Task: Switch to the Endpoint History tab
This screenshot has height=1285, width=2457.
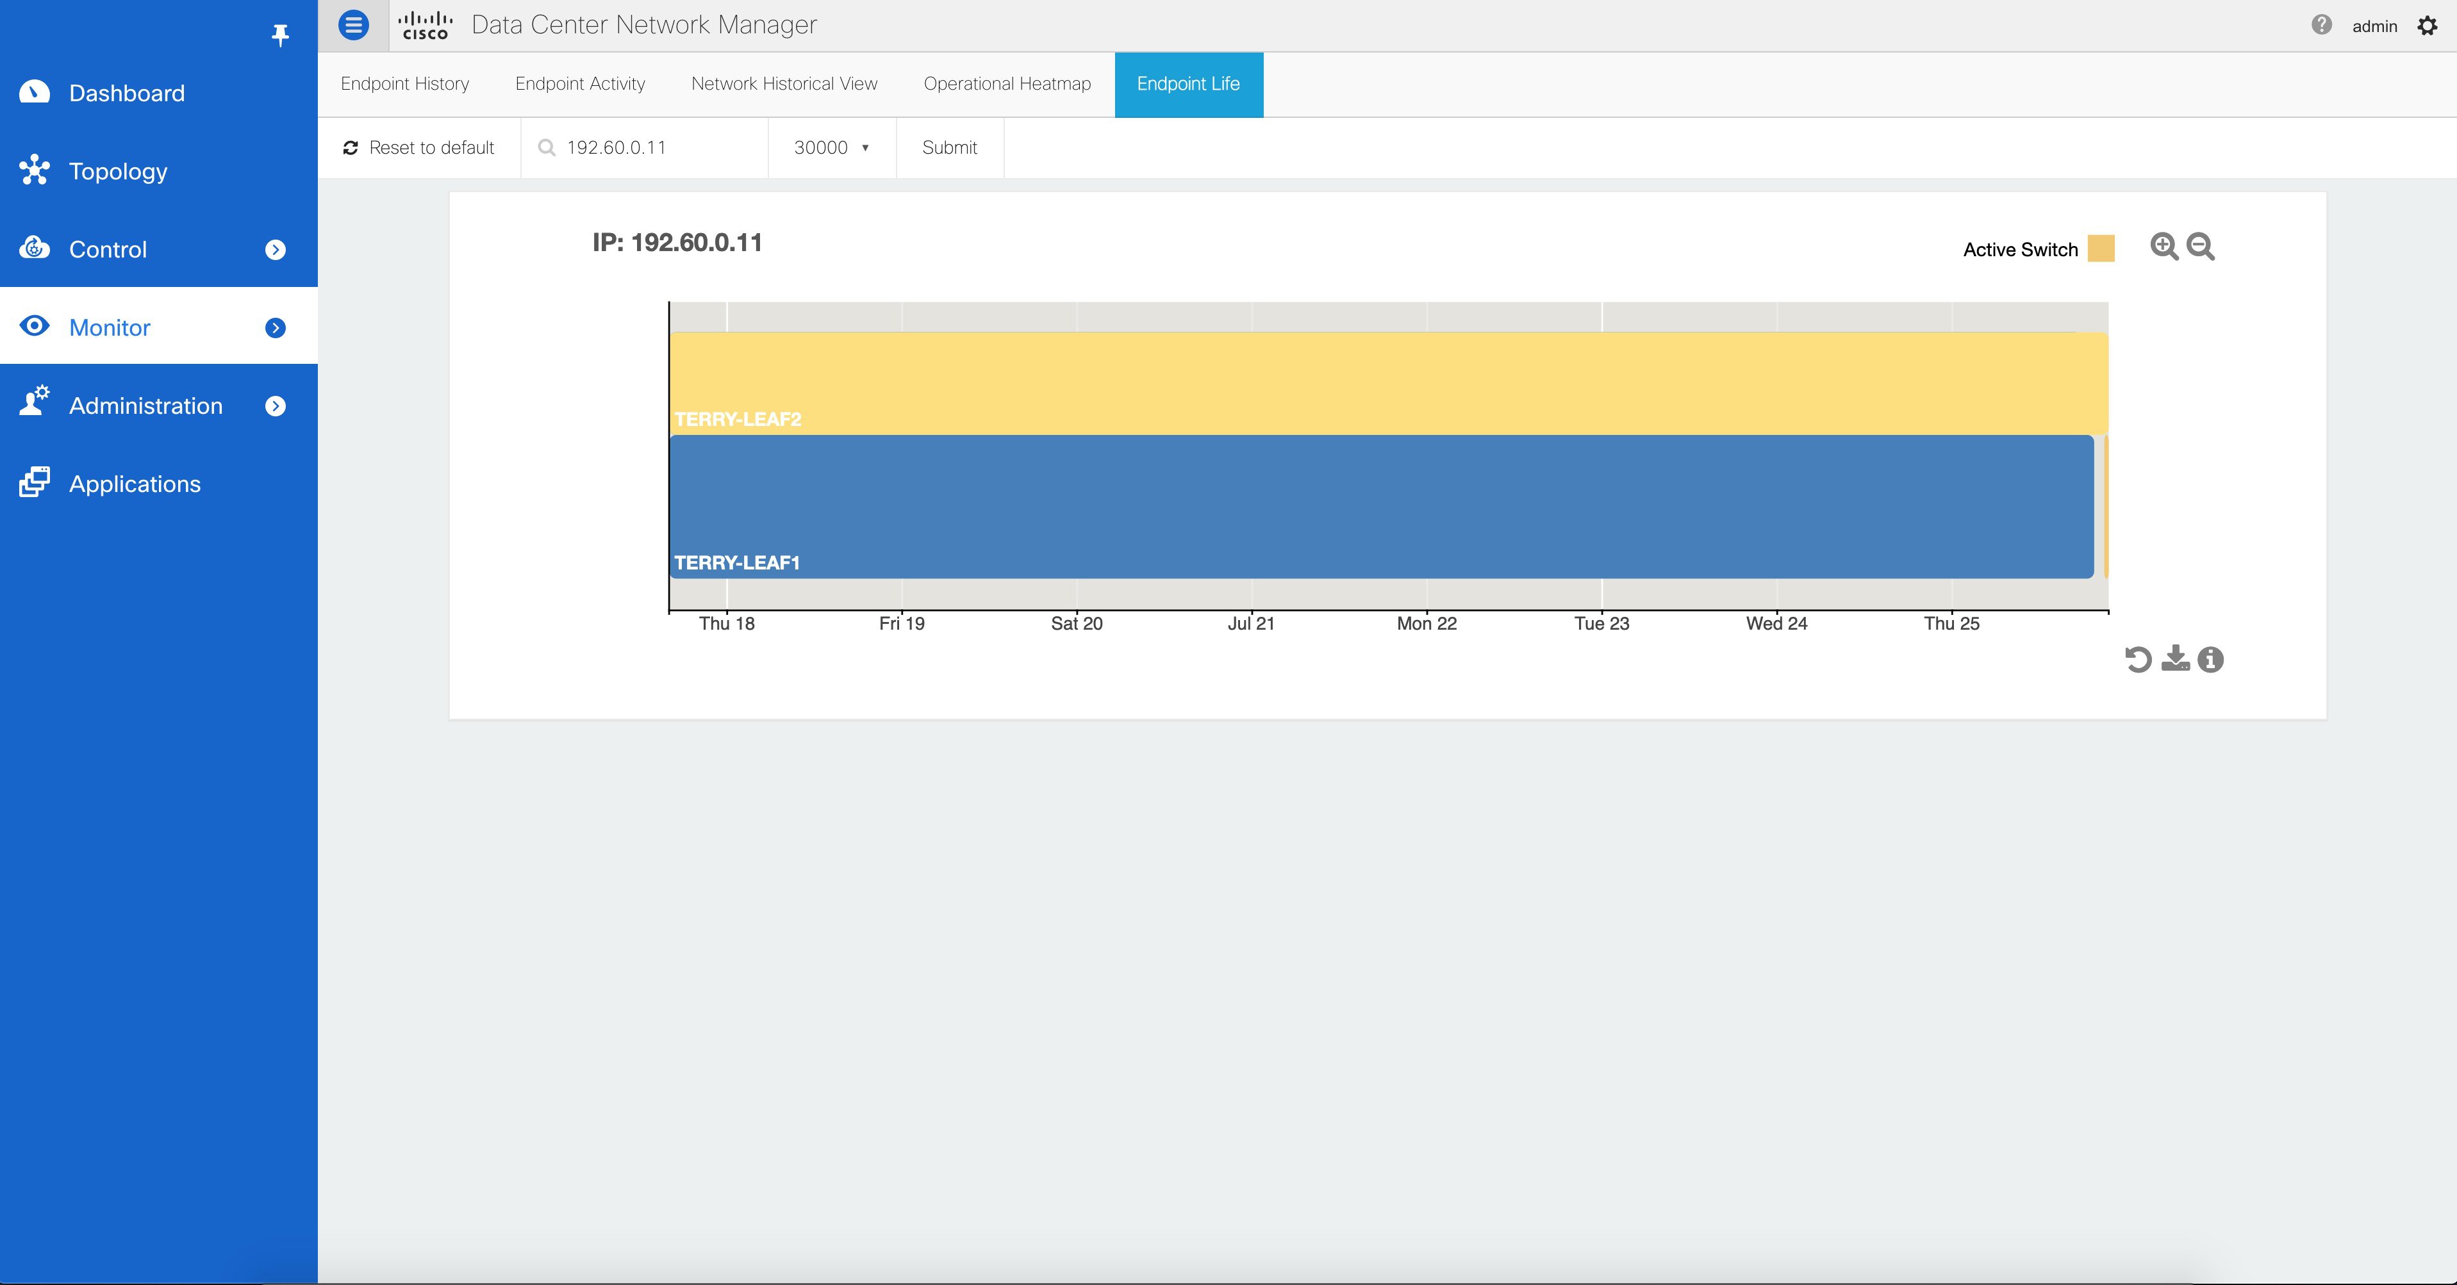Action: click(404, 84)
